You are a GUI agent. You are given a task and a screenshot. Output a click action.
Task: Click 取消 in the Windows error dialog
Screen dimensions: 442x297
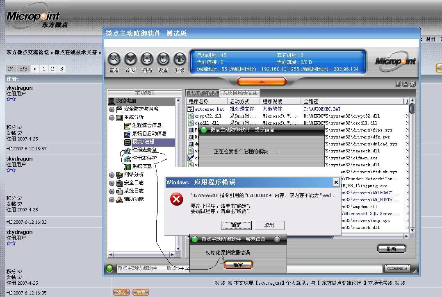pyautogui.click(x=269, y=225)
